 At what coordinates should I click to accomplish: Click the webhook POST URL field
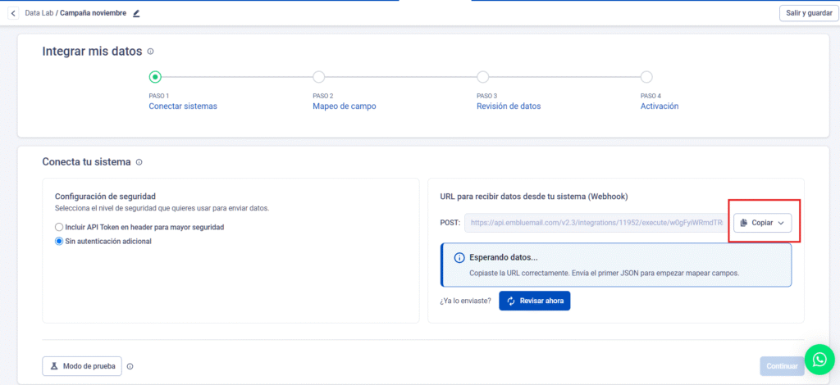(x=596, y=223)
